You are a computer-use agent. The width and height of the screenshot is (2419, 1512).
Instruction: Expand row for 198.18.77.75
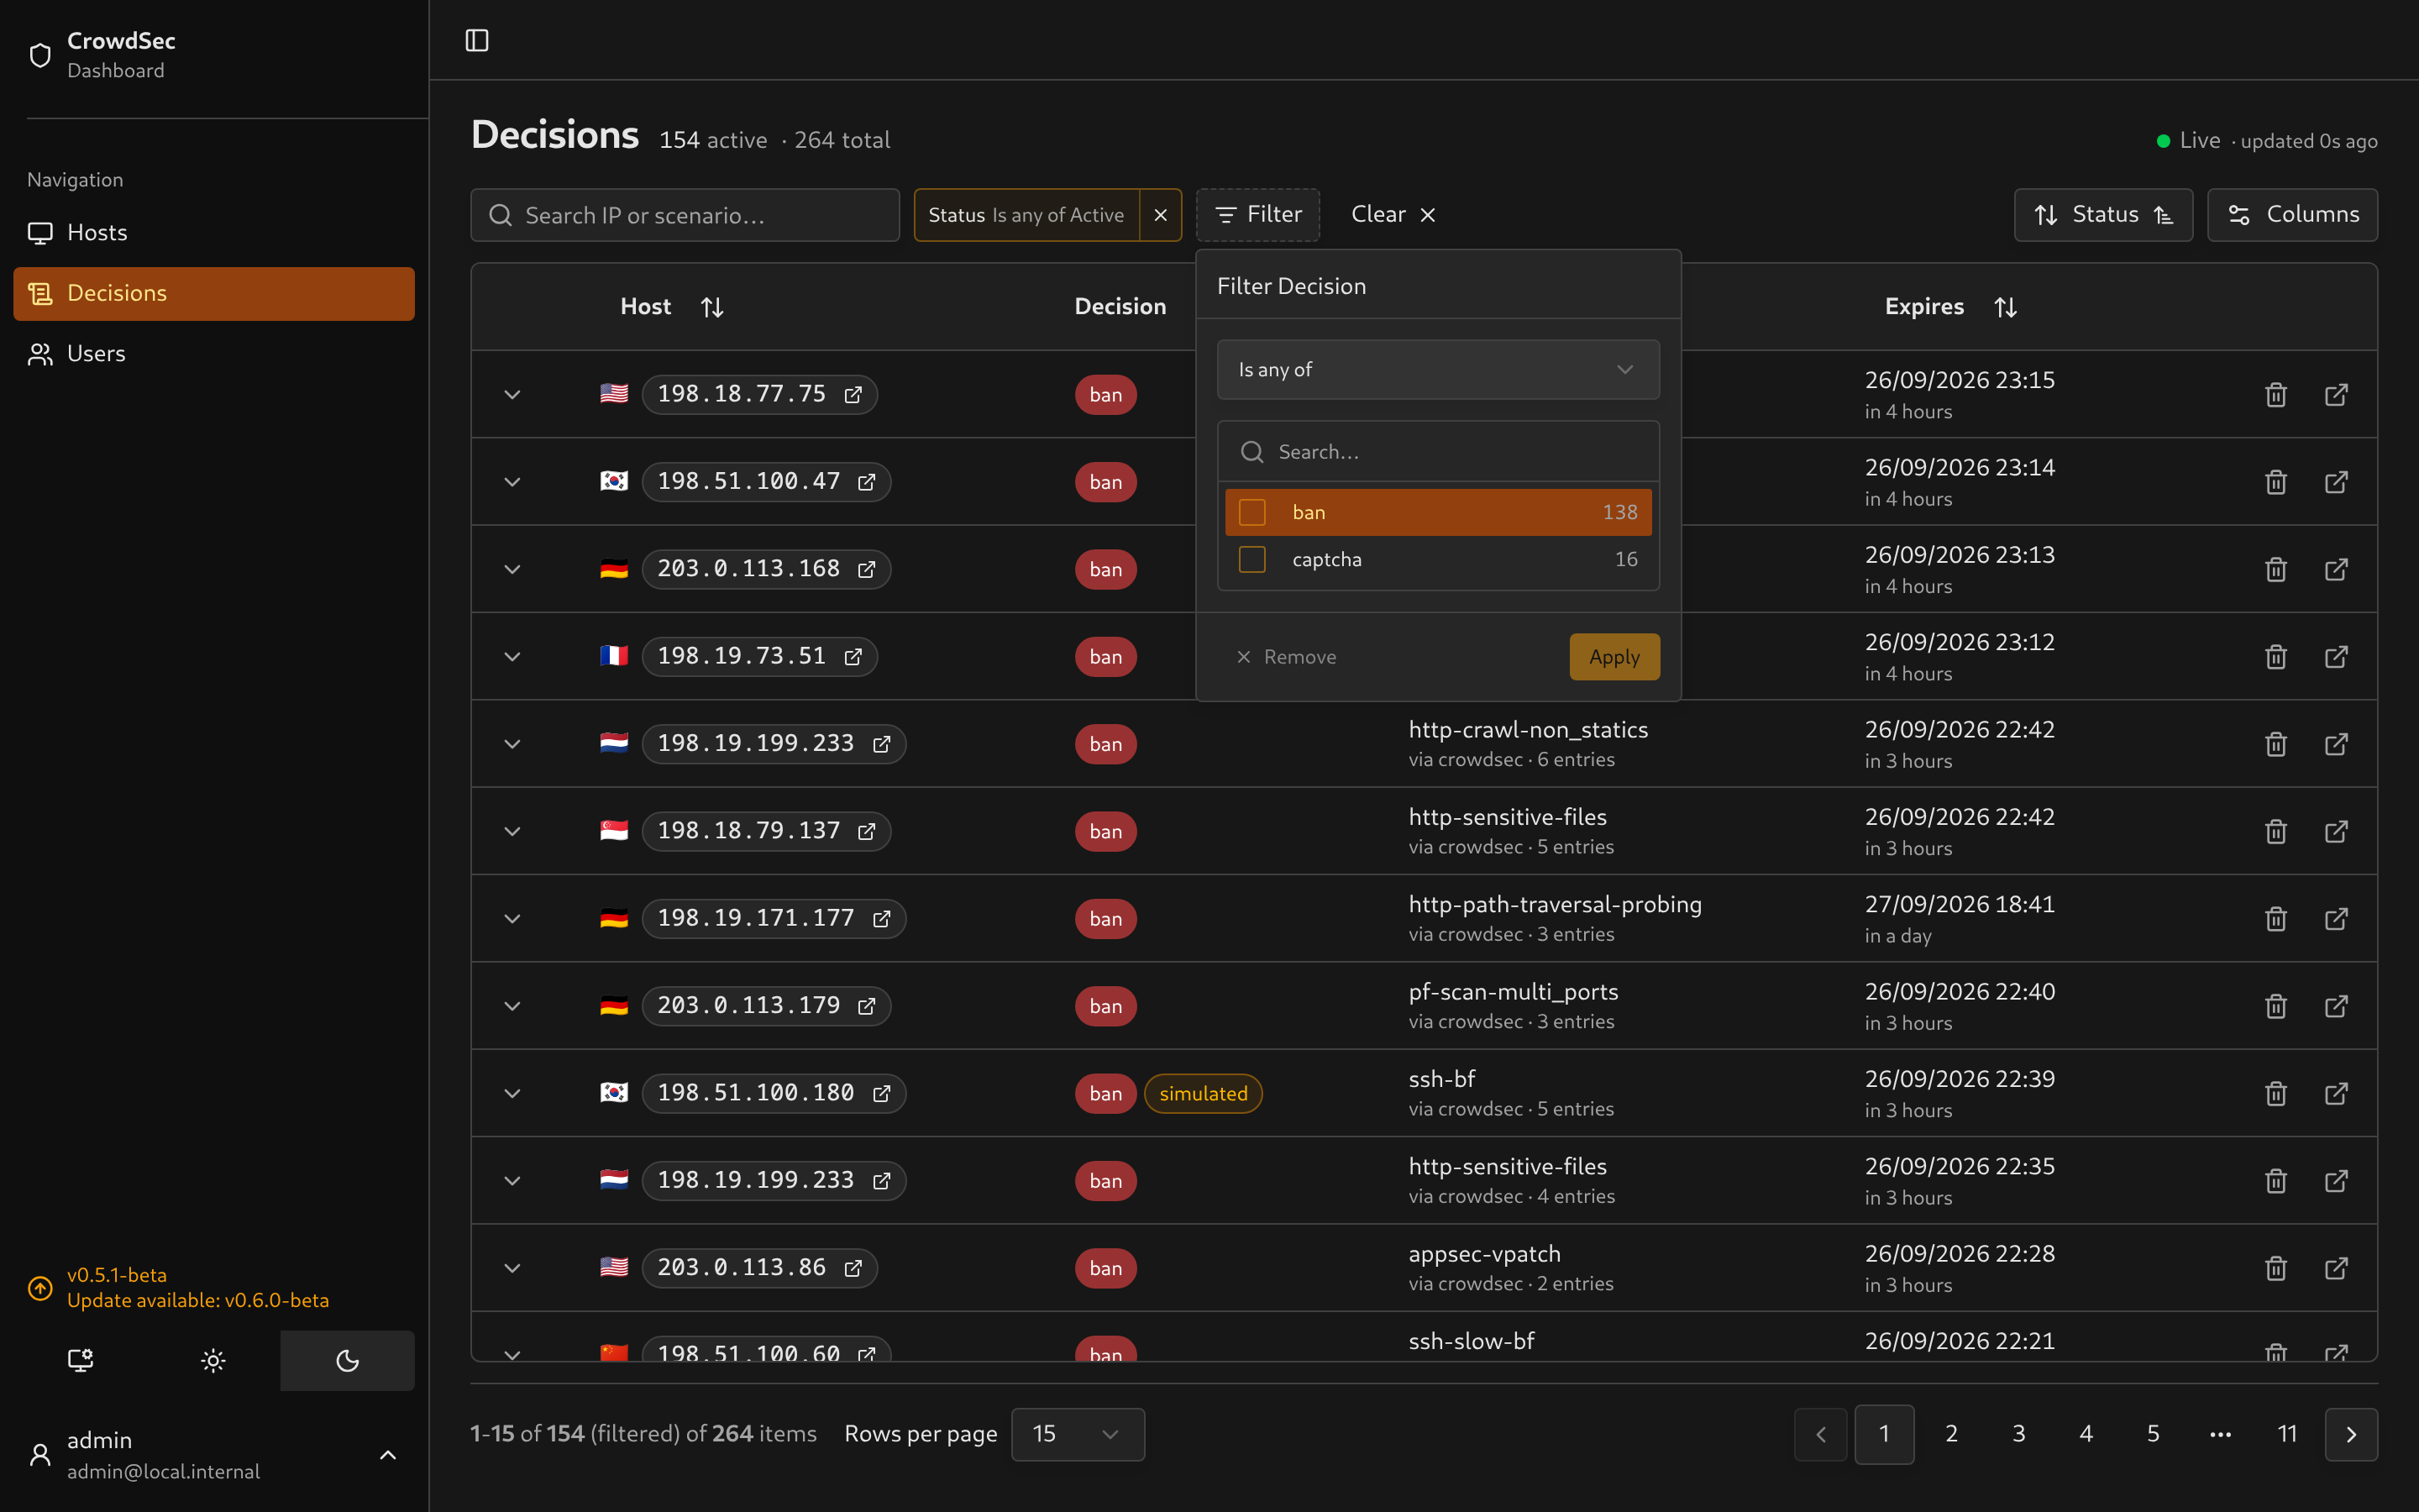point(513,395)
